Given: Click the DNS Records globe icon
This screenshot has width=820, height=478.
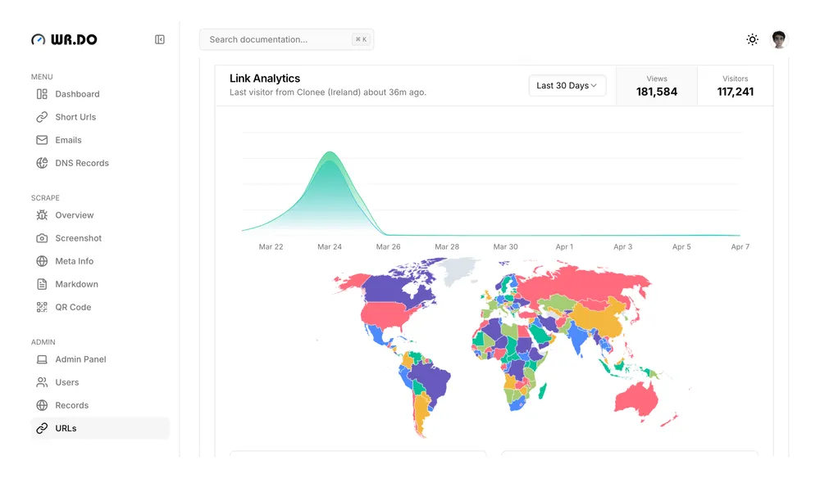Looking at the screenshot, I should click(42, 163).
